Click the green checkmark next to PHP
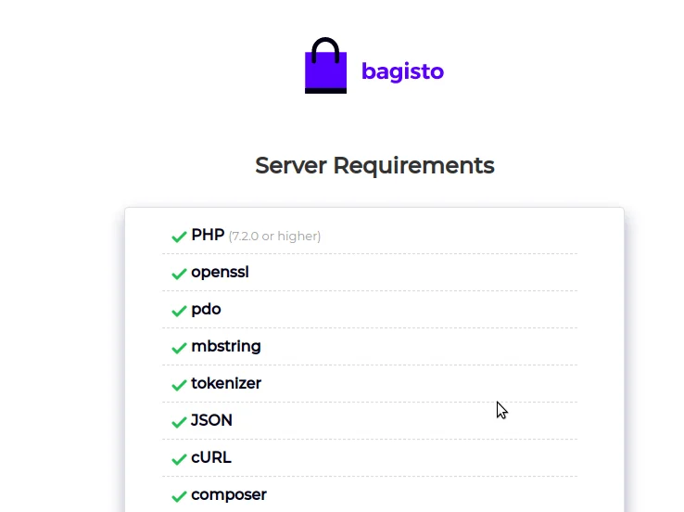 point(179,237)
